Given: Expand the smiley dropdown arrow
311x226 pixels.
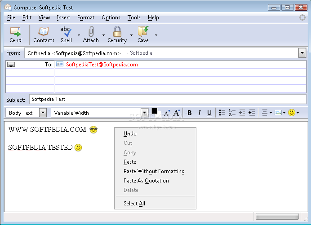Looking at the screenshot, I should point(298,113).
